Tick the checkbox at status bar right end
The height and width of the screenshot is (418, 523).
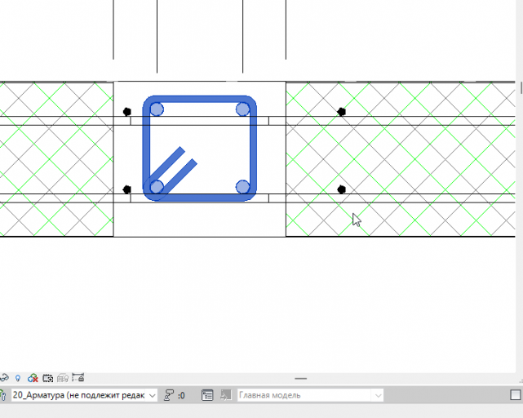click(x=516, y=395)
